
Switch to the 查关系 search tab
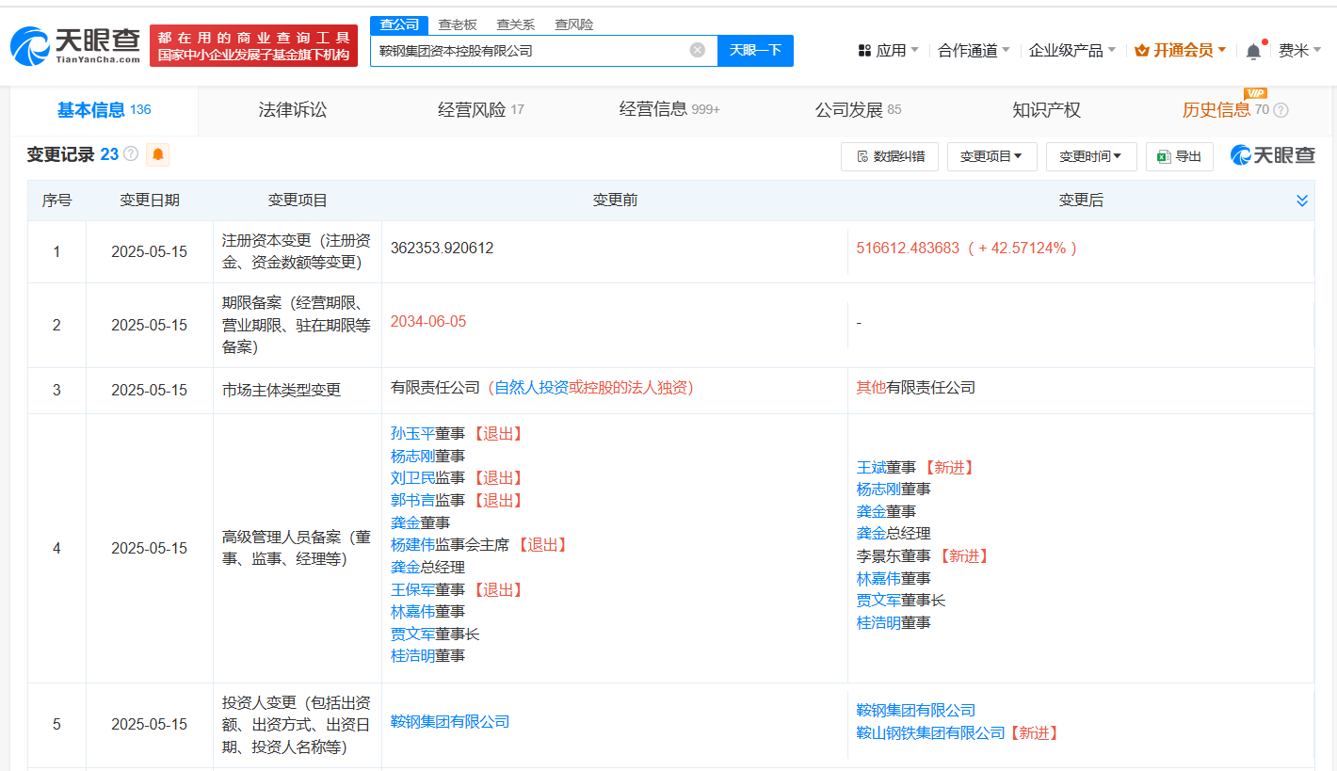click(516, 24)
